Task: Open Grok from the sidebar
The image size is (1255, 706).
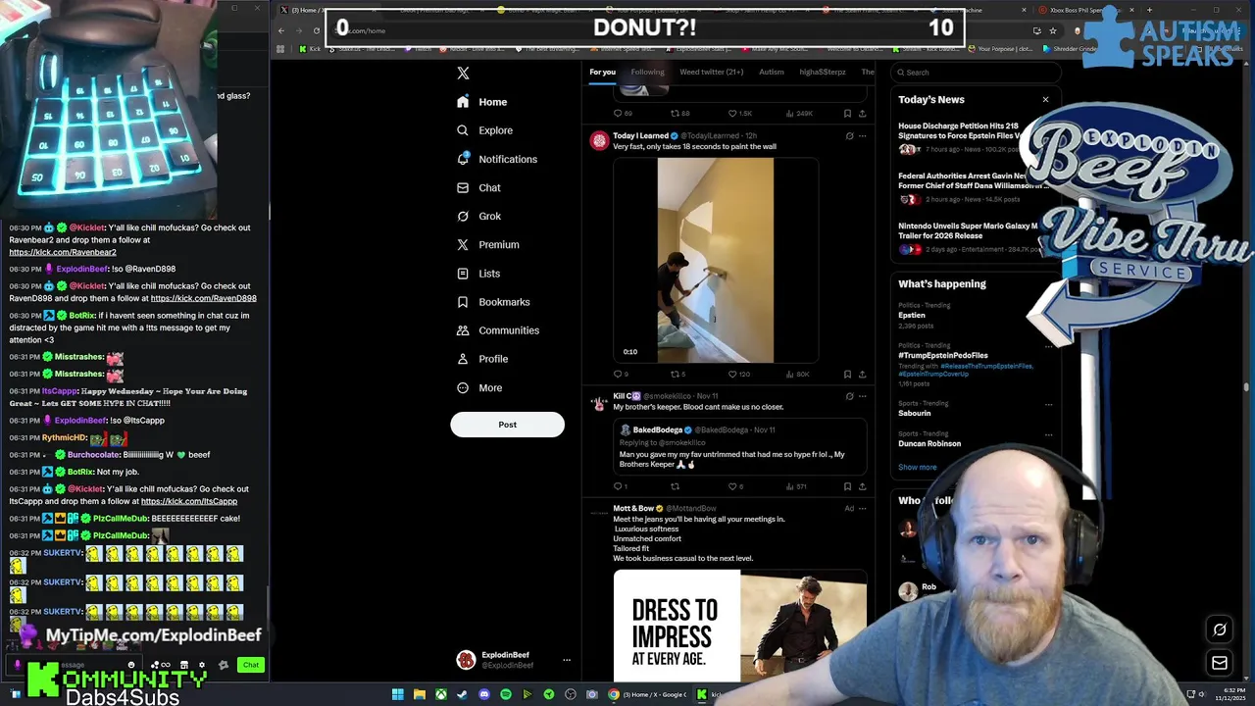Action: pyautogui.click(x=478, y=216)
